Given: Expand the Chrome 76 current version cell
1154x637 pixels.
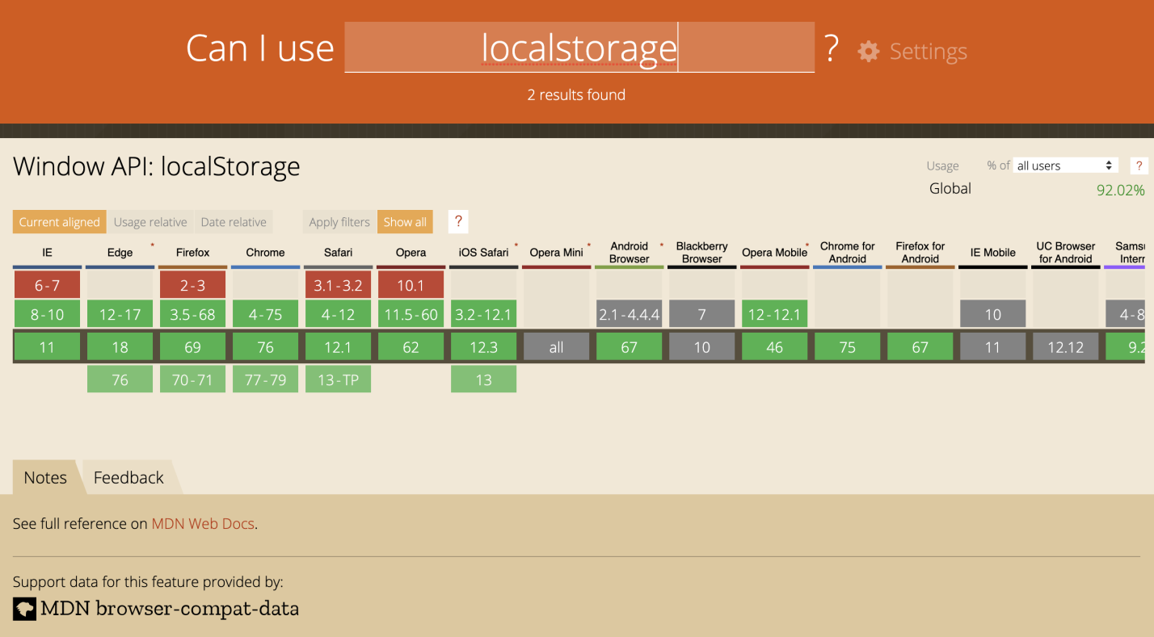Looking at the screenshot, I should tap(265, 347).
